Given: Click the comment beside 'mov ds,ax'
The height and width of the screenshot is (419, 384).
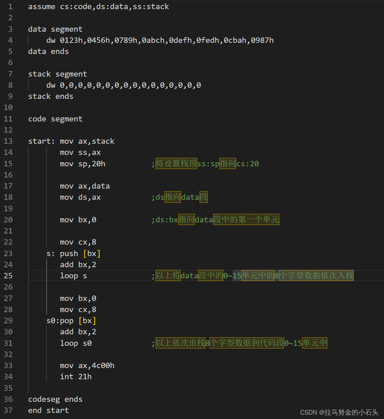Looking at the screenshot, I should [179, 197].
